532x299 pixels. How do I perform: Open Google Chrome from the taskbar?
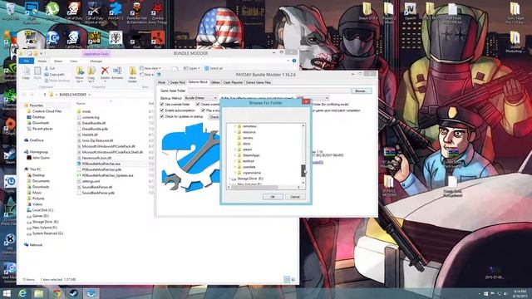pos(57,293)
